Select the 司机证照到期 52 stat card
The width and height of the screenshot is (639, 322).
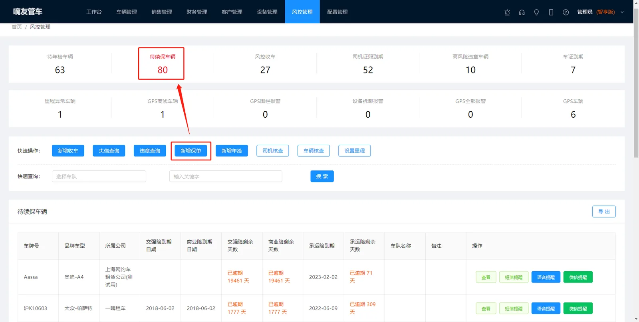(368, 64)
